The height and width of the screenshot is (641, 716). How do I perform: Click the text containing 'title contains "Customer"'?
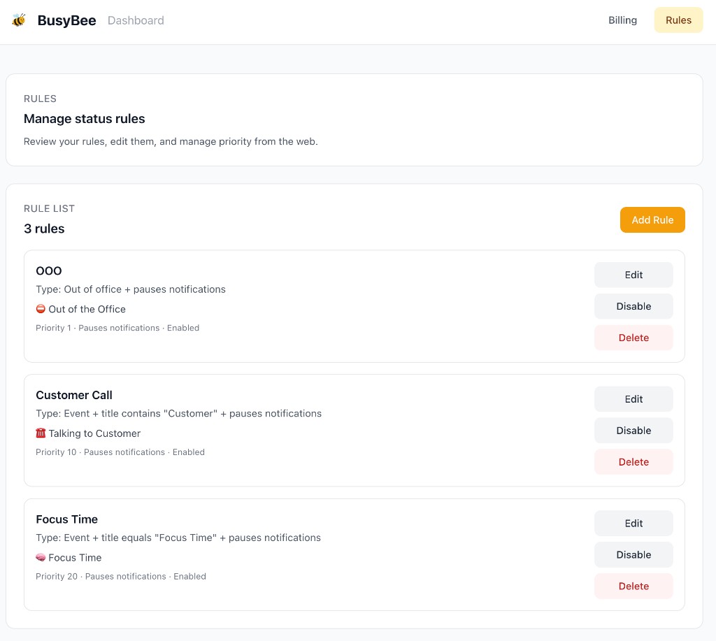click(178, 414)
